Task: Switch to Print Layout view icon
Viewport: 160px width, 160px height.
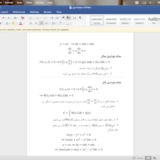Action: coord(148,158)
